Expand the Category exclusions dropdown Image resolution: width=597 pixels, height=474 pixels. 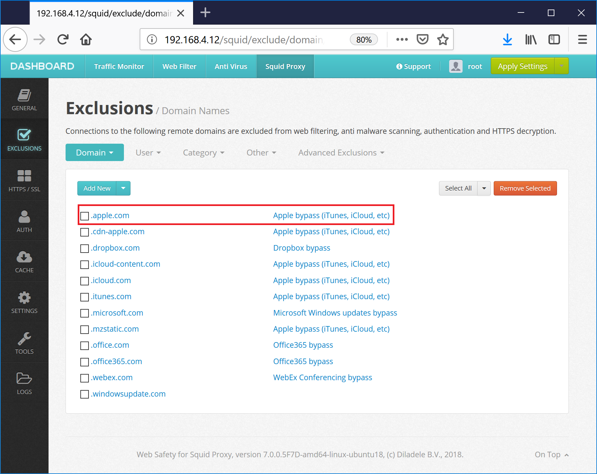click(x=204, y=153)
